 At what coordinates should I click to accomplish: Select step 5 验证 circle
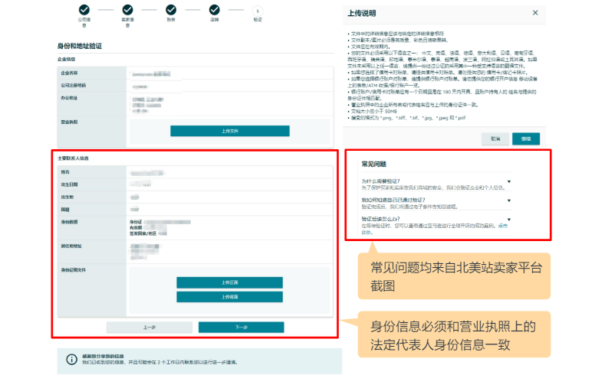[x=257, y=10]
